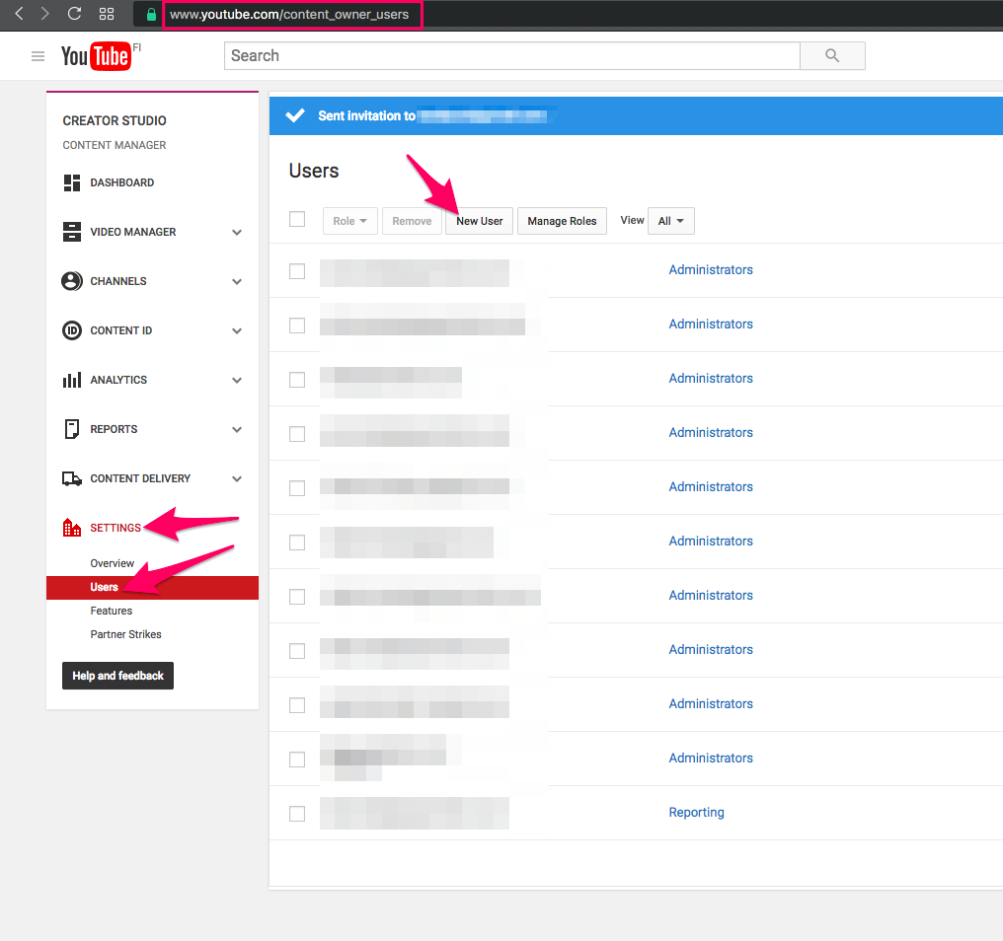The image size is (1003, 941).
Task: Click the Settings building icon
Action: point(72,528)
